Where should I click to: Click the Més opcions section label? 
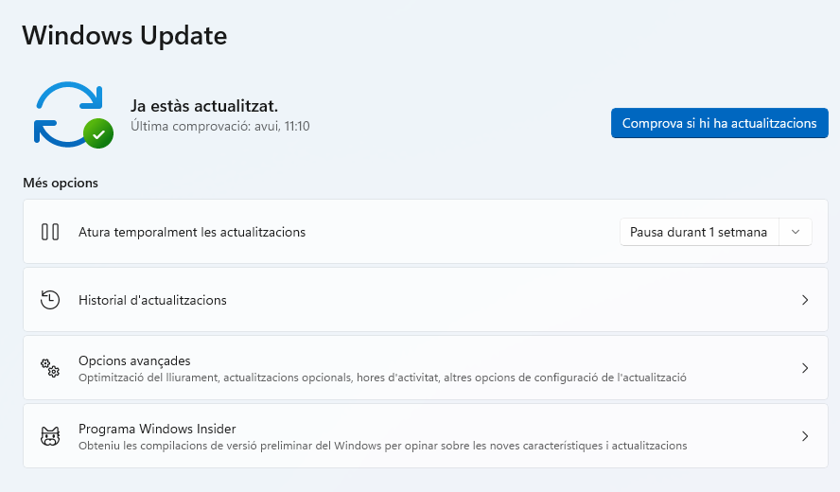click(61, 183)
